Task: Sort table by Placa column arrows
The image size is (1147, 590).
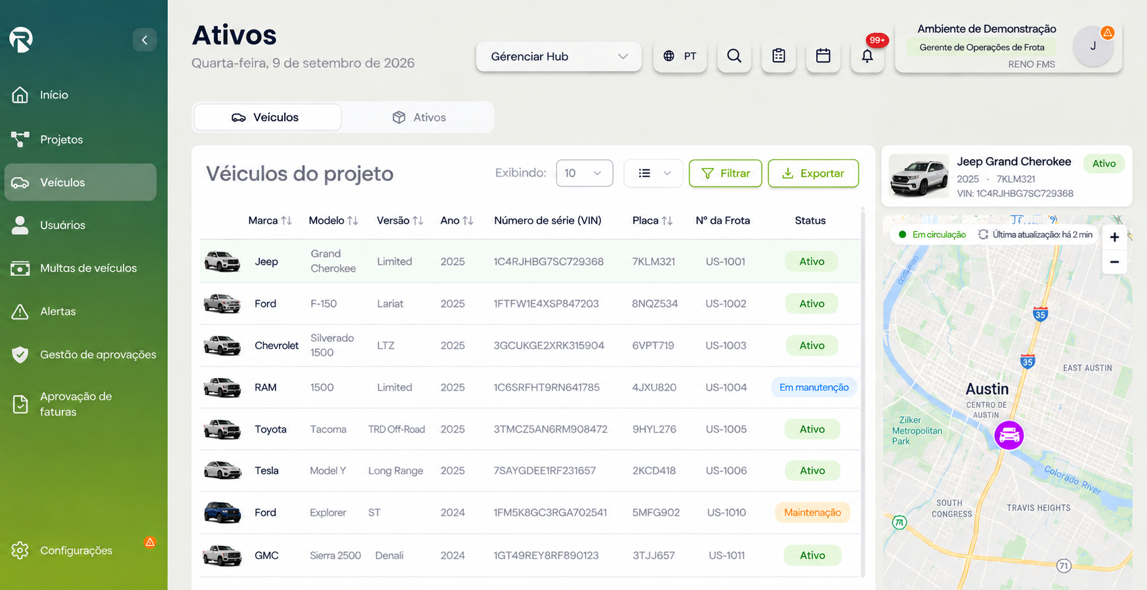Action: pos(667,221)
